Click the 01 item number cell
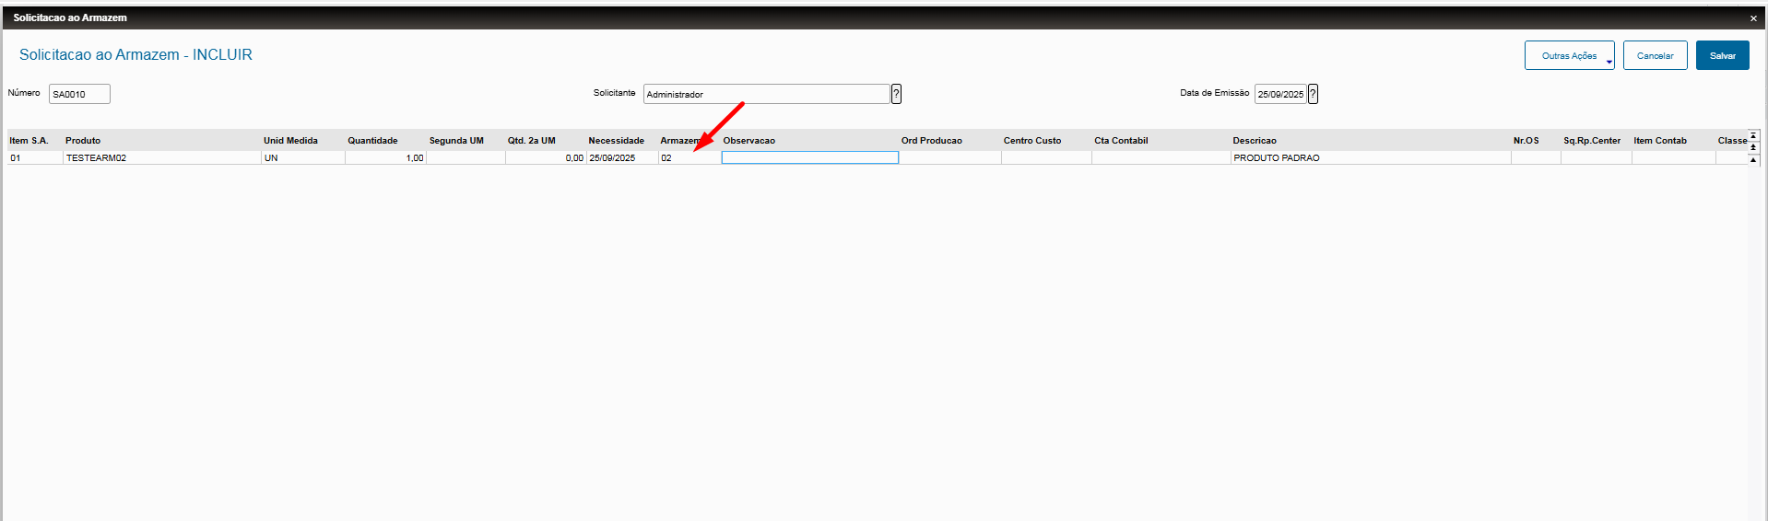The height and width of the screenshot is (521, 1768). click(35, 158)
